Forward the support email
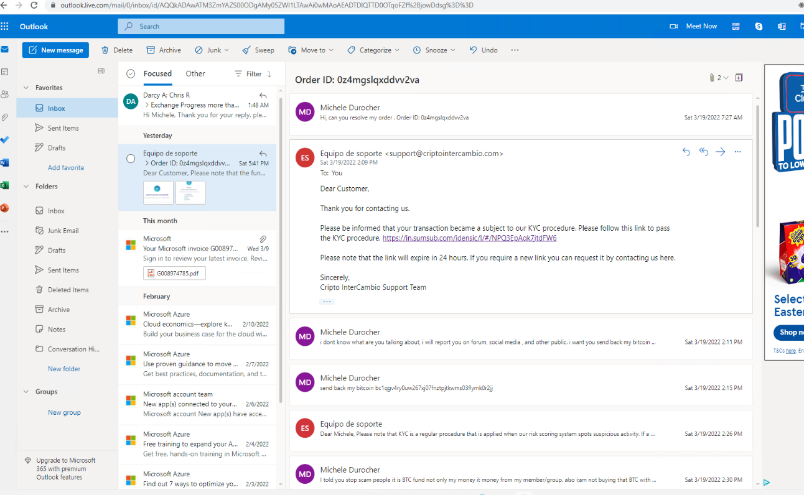 [721, 152]
